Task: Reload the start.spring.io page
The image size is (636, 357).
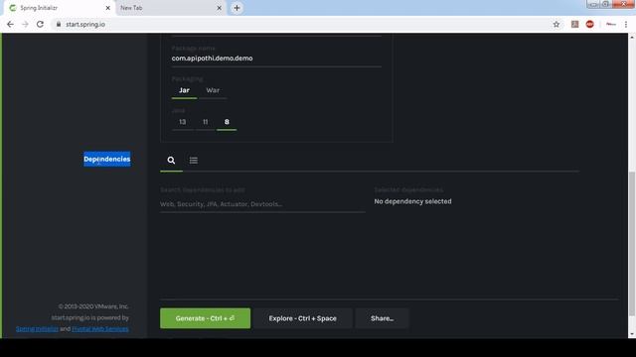Action: pyautogui.click(x=40, y=24)
